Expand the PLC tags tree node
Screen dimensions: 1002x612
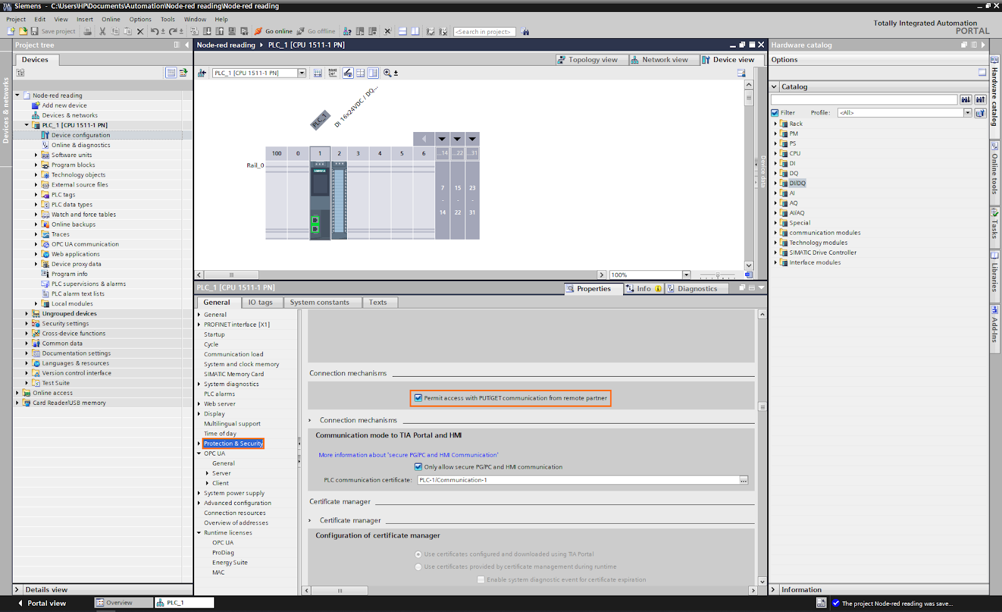(x=36, y=195)
